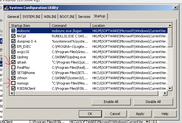182x123 pixels.
Task: Confirm with the OK button
Action: tap(90, 114)
